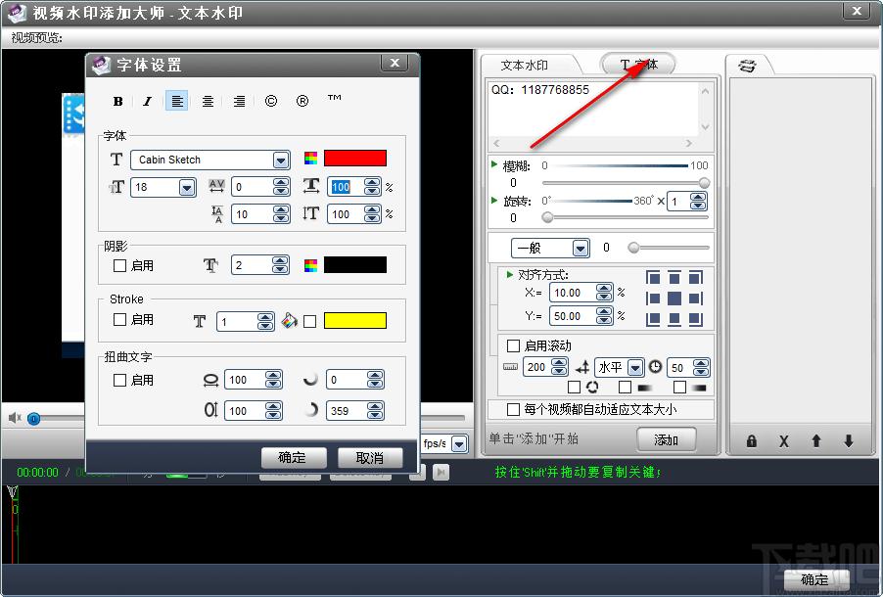Viewport: 883px width, 597px height.
Task: Enable the Stroke checkbox
Action: pyautogui.click(x=119, y=319)
